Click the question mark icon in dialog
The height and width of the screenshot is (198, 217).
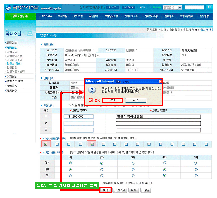point(92,90)
